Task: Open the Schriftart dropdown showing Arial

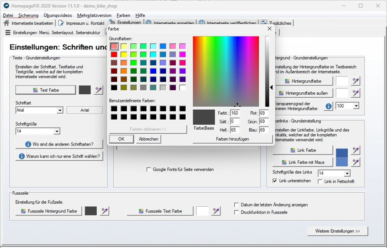Action: pyautogui.click(x=60, y=110)
